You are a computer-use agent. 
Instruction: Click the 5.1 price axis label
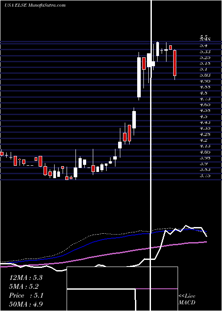203,69
